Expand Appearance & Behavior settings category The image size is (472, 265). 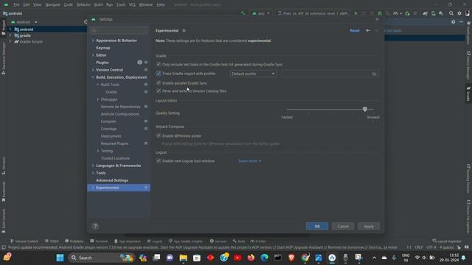93,40
